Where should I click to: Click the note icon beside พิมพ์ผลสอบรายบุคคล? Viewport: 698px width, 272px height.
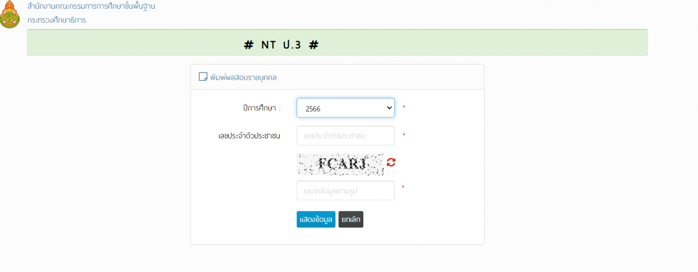click(x=203, y=77)
